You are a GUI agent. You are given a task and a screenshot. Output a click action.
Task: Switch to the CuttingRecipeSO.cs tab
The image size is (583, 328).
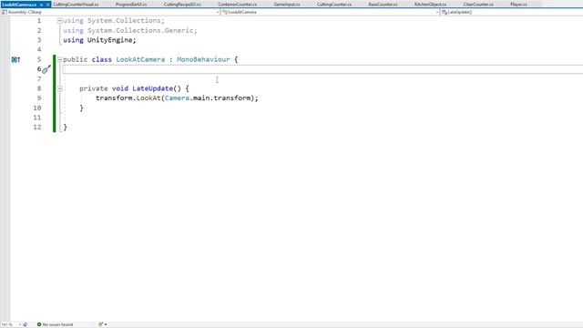tap(182, 4)
